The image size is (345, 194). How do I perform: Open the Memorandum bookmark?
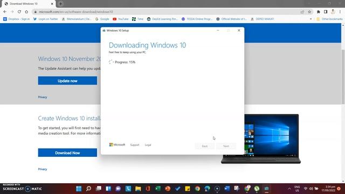(77, 19)
